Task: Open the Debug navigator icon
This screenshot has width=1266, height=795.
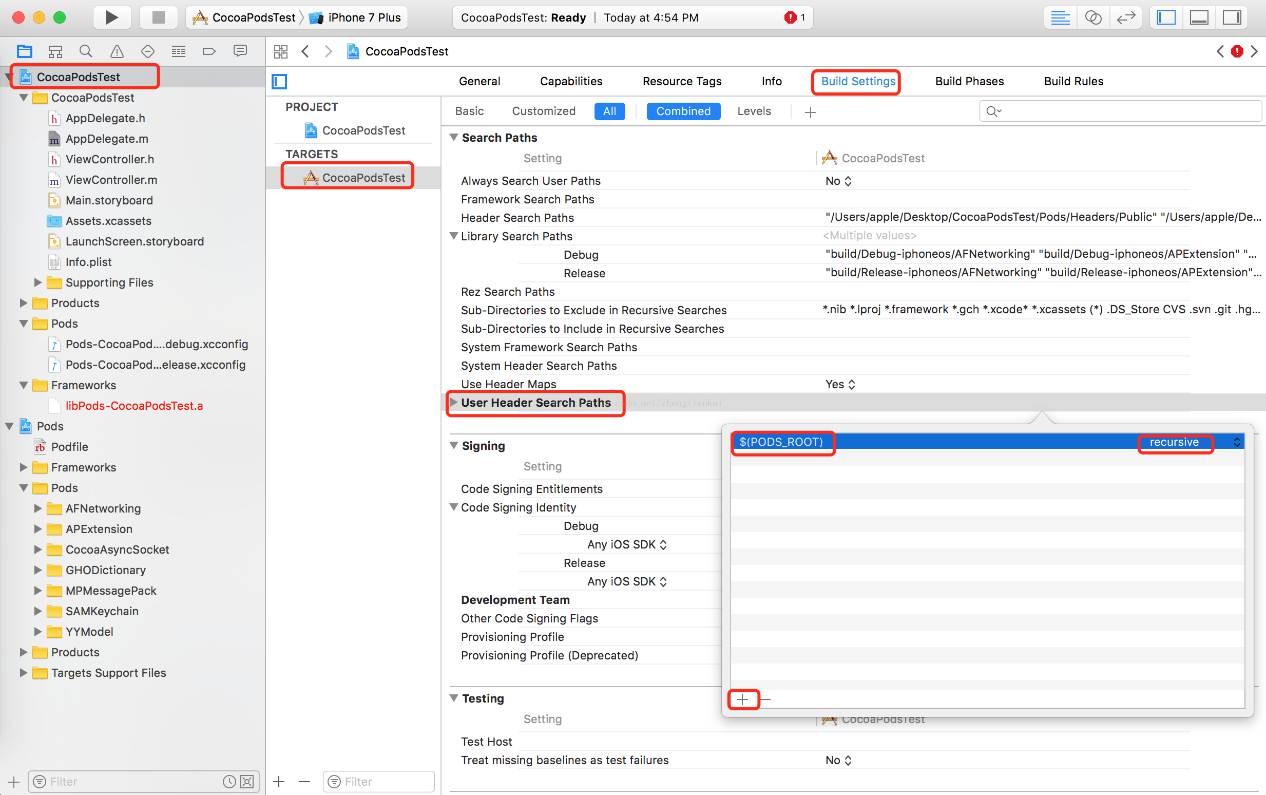Action: coord(179,51)
